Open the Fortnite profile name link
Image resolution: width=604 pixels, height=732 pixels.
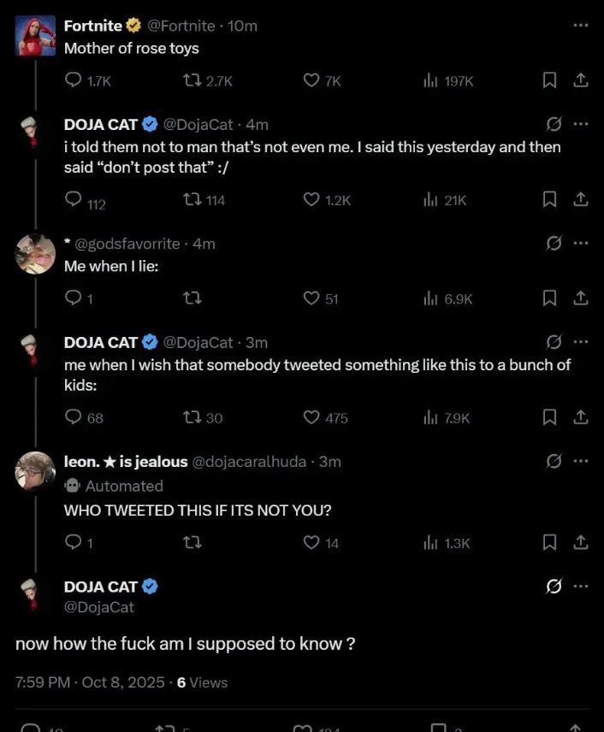tap(93, 26)
